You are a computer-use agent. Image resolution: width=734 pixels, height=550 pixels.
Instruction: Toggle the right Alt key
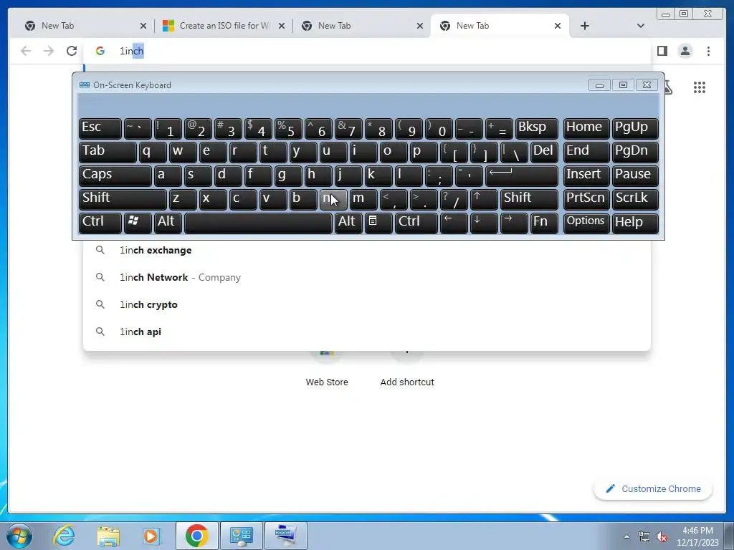pos(349,223)
